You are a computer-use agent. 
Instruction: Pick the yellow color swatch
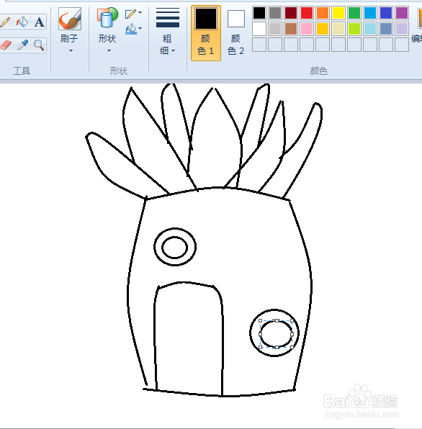click(x=338, y=13)
